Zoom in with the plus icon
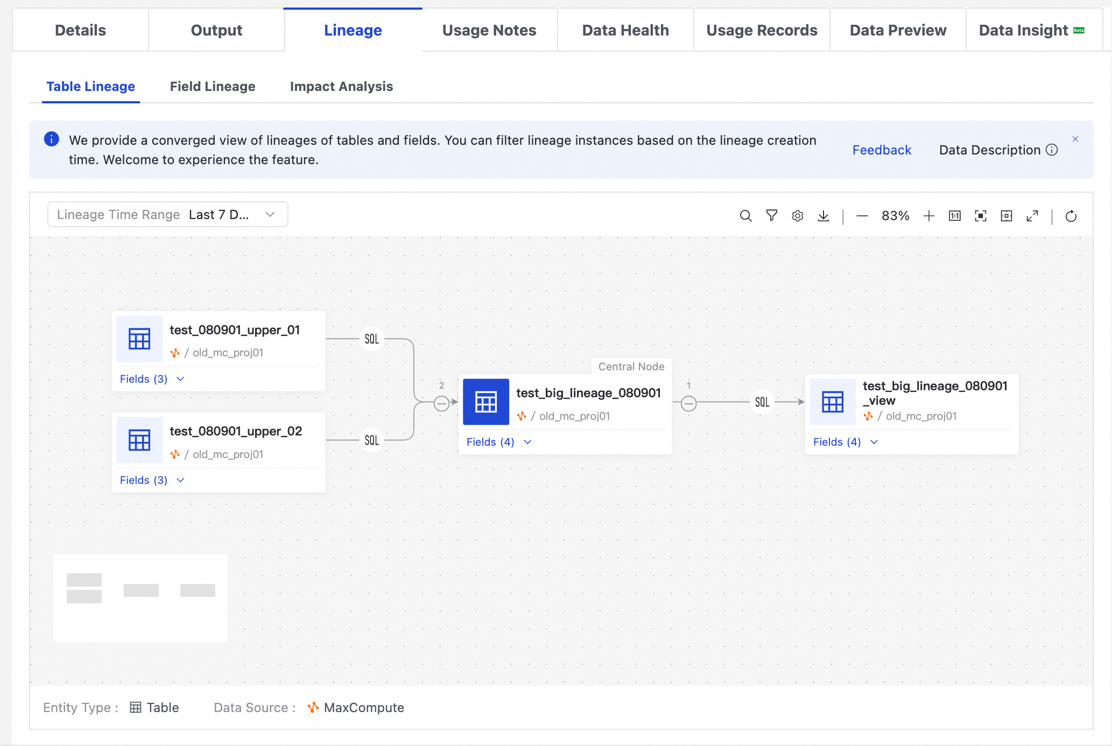1112x746 pixels. click(x=928, y=216)
